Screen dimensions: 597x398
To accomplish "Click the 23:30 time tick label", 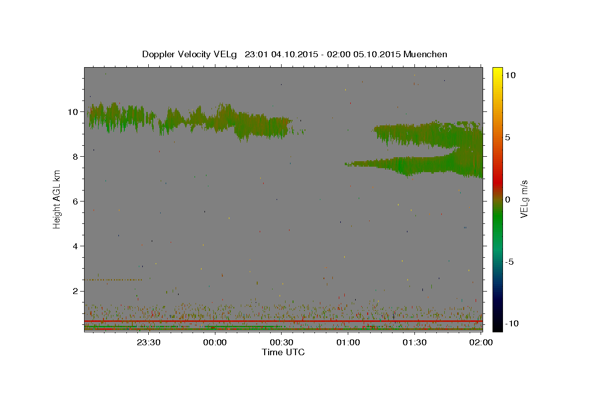I will click(x=149, y=342).
